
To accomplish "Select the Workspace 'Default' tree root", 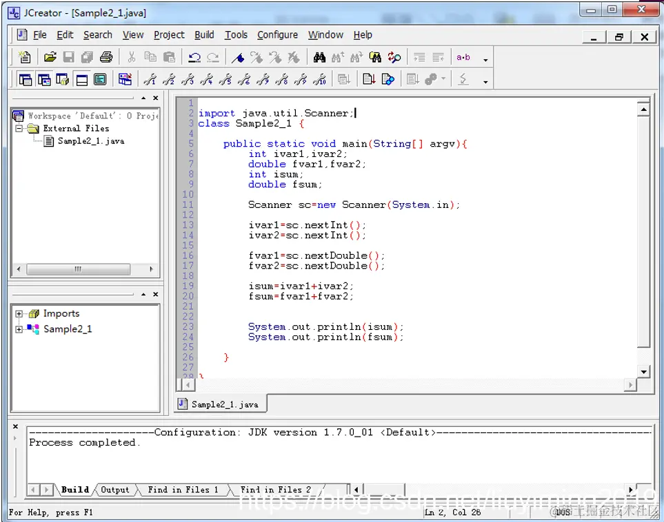I will pyautogui.click(x=93, y=116).
